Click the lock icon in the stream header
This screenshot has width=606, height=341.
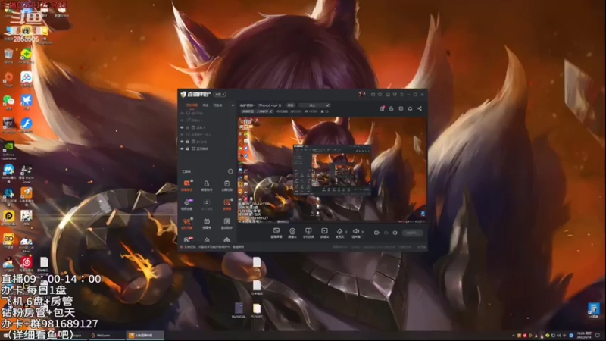click(391, 108)
